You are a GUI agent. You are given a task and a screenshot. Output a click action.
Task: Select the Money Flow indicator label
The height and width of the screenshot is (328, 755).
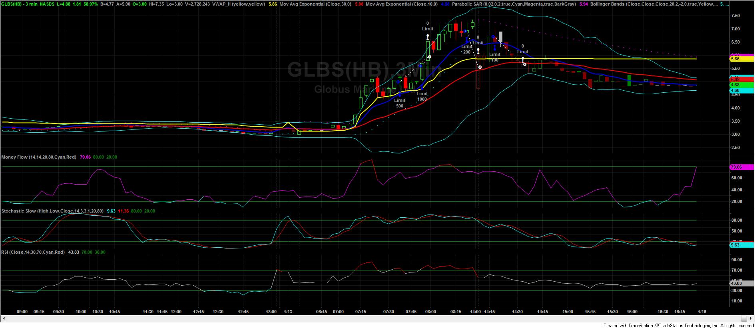pos(39,157)
